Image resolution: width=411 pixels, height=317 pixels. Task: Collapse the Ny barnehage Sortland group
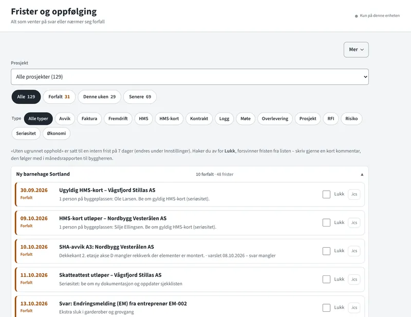pos(362,174)
